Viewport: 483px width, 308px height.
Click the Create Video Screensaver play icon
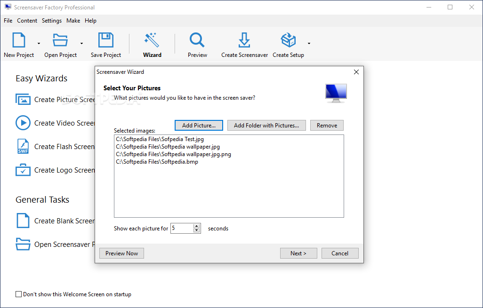(x=23, y=123)
